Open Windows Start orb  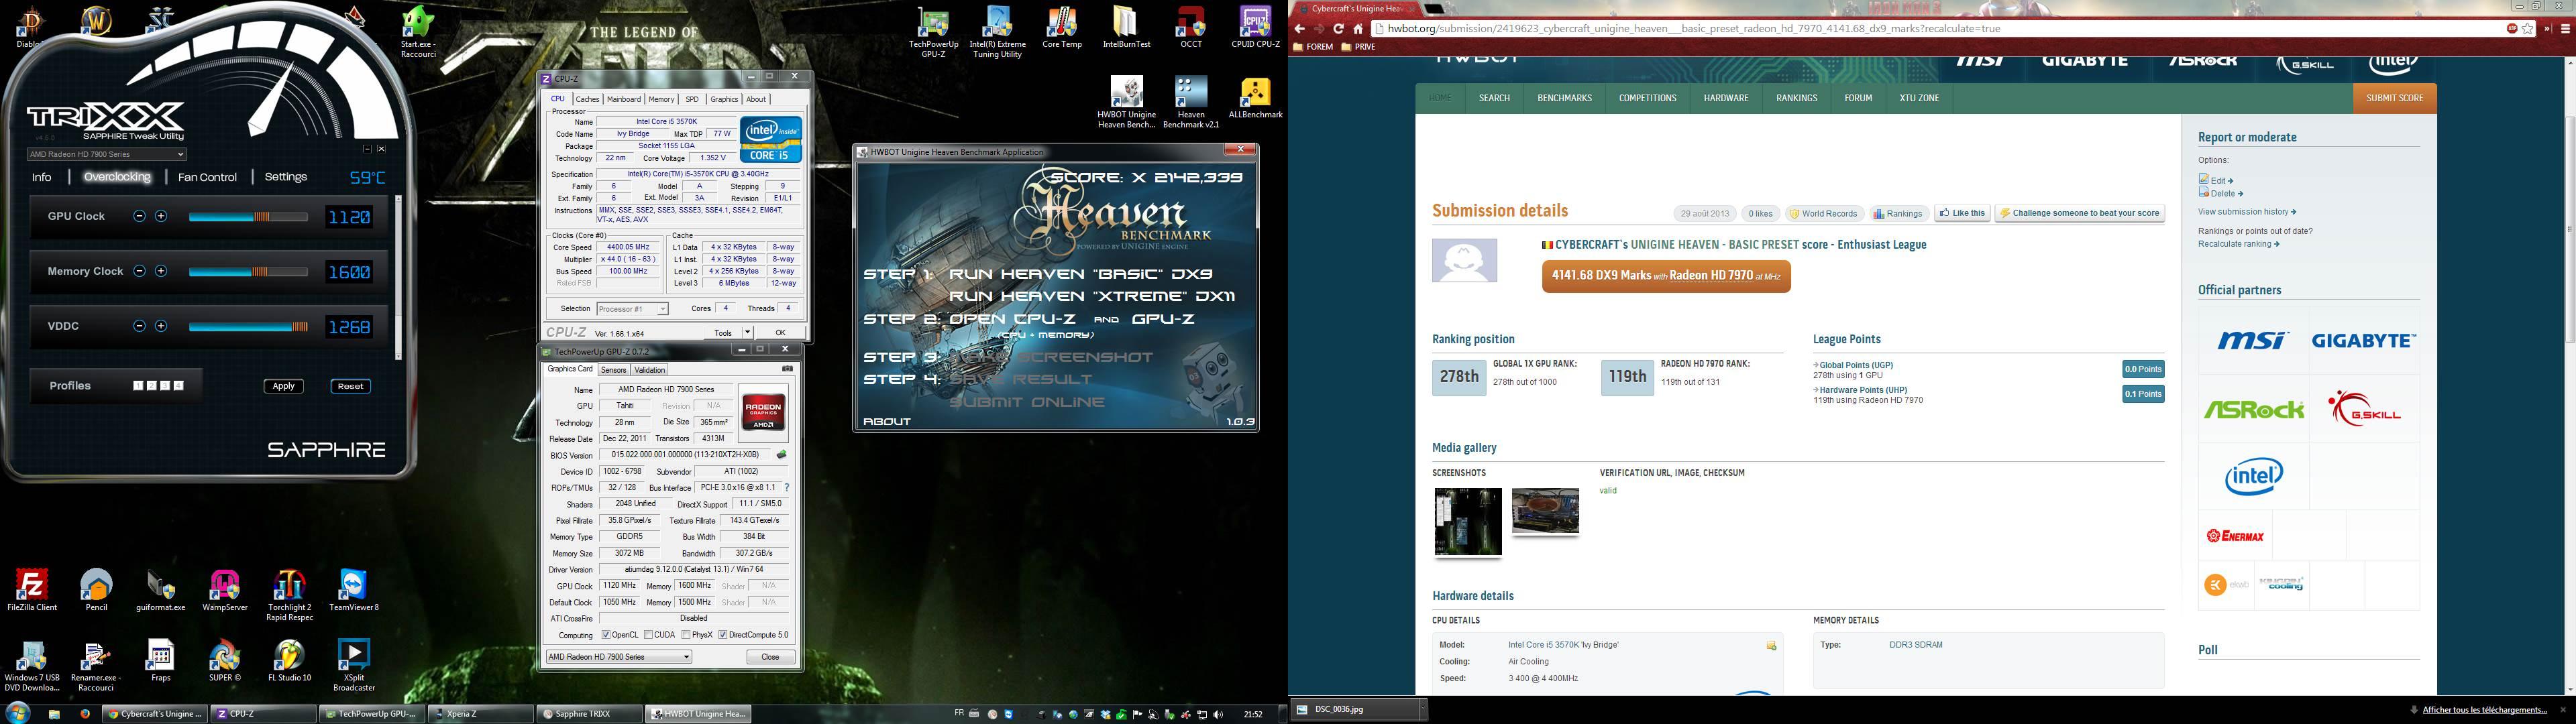17,713
